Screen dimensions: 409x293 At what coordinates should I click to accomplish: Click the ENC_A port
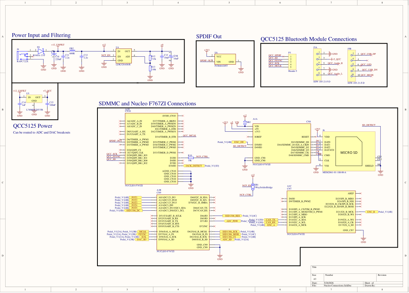pos(272,225)
